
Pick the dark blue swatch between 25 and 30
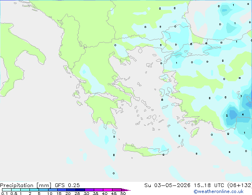click(80, 190)
